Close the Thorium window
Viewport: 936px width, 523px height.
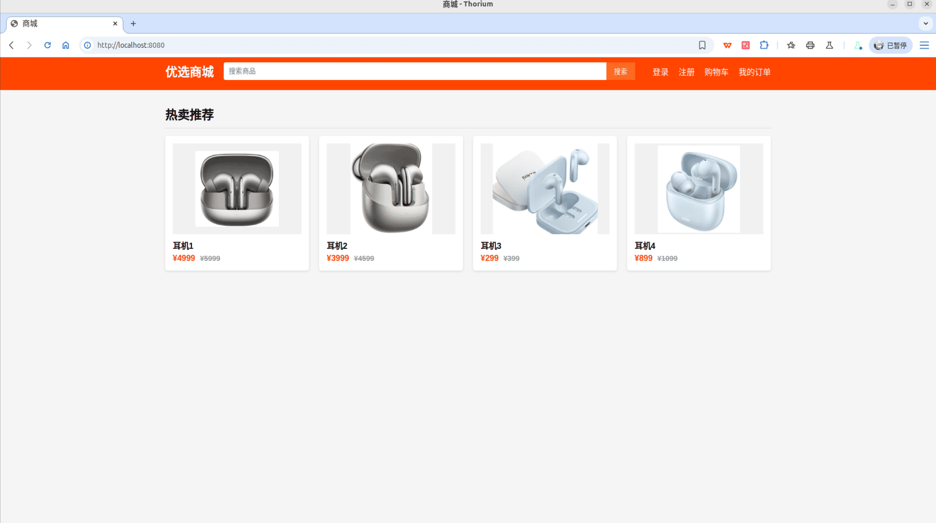[x=927, y=4]
